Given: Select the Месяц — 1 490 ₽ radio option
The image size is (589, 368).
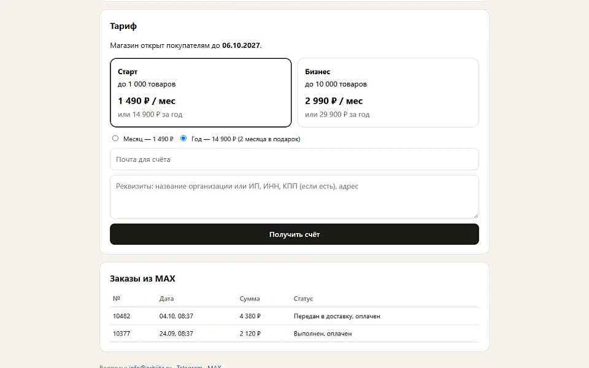Looking at the screenshot, I should tap(115, 139).
